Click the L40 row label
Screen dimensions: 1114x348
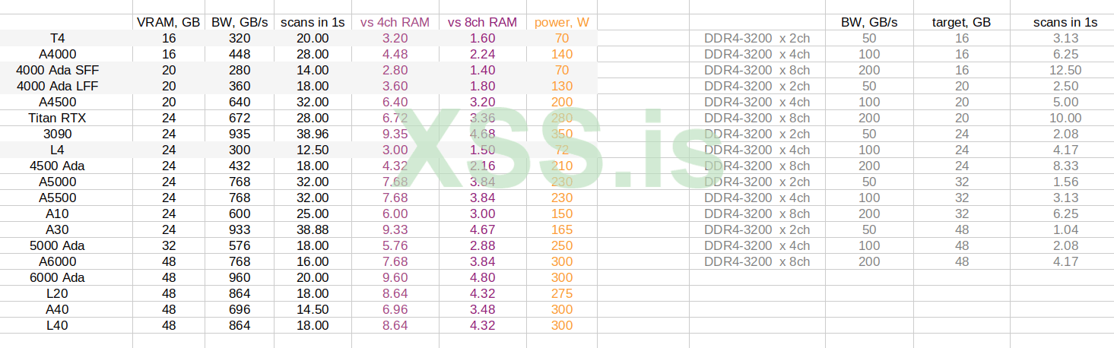click(x=57, y=325)
